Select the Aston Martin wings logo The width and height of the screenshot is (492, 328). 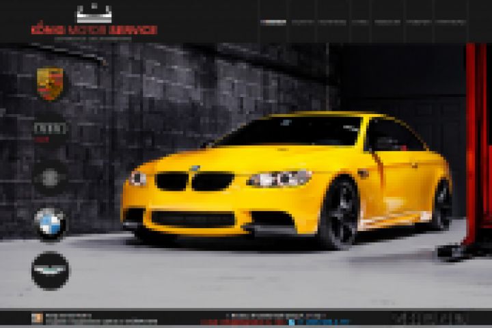click(50, 271)
